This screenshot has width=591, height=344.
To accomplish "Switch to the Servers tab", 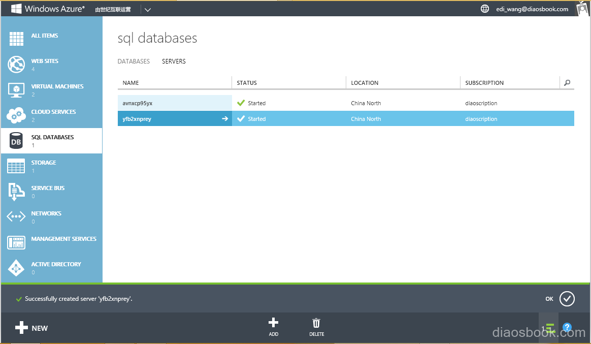I will tap(174, 61).
